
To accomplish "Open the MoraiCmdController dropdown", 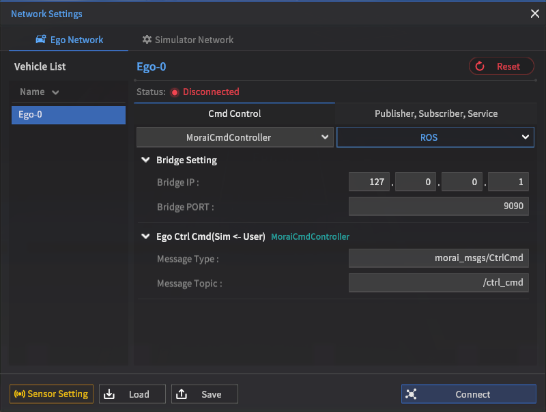I will 235,137.
